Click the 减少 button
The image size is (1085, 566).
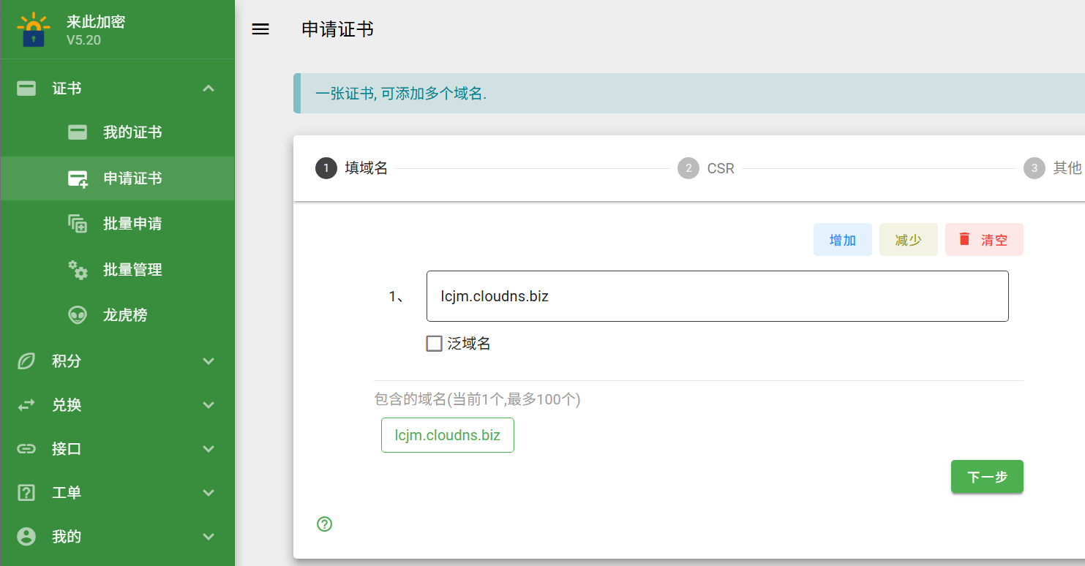pos(909,240)
